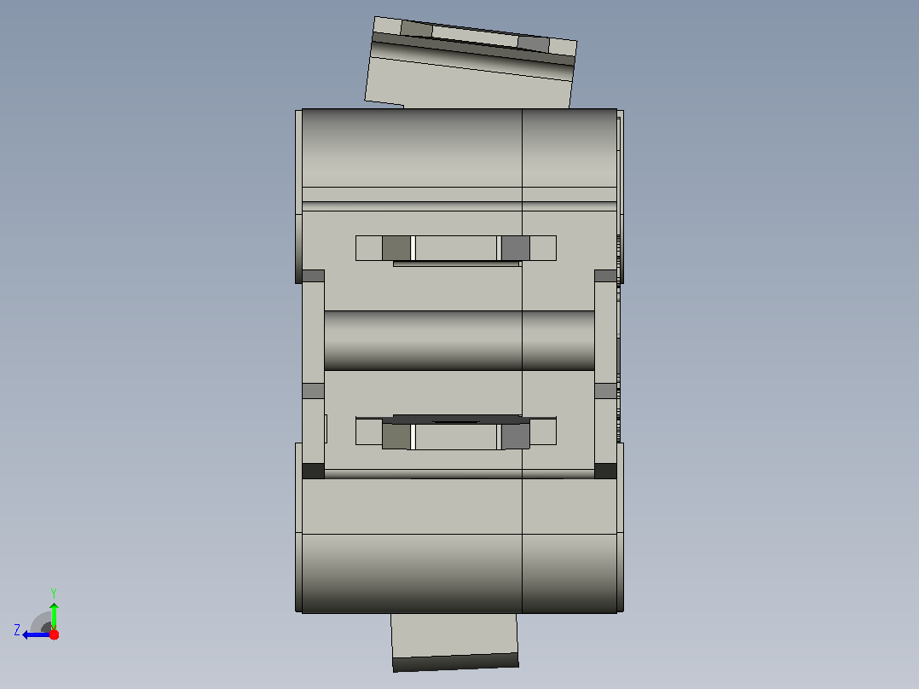
Task: Click the blue Z axis arrow of the triad
Action: [x=37, y=635]
